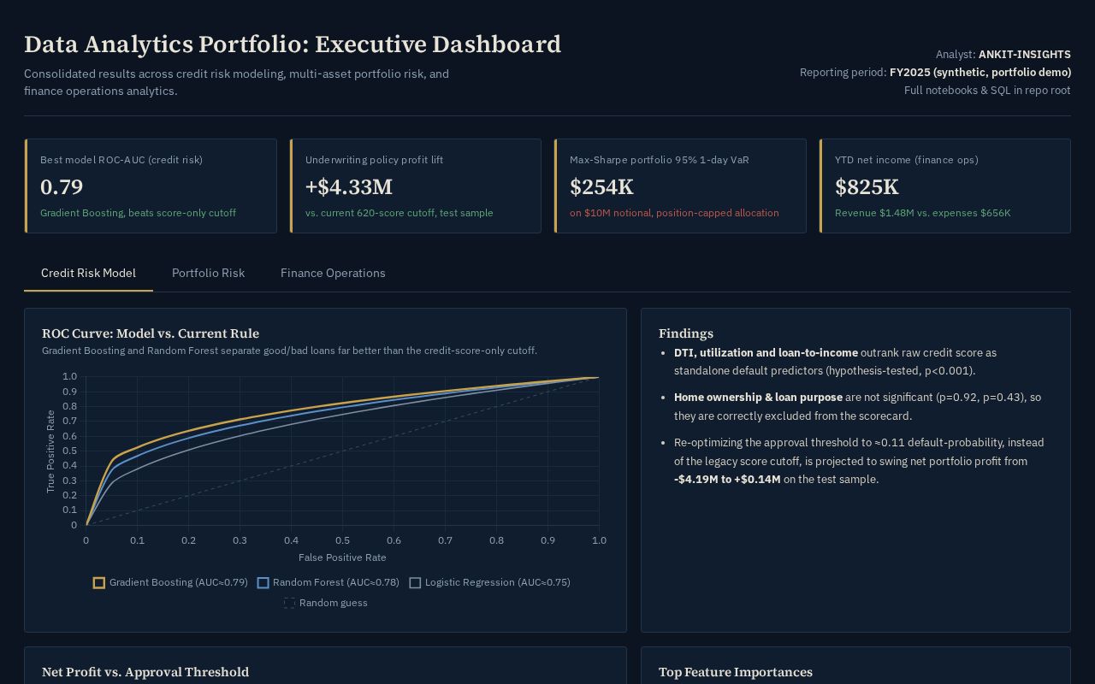Click 'Full notebooks & SQL in repo root'
This screenshot has width=1095, height=684.
pos(987,91)
